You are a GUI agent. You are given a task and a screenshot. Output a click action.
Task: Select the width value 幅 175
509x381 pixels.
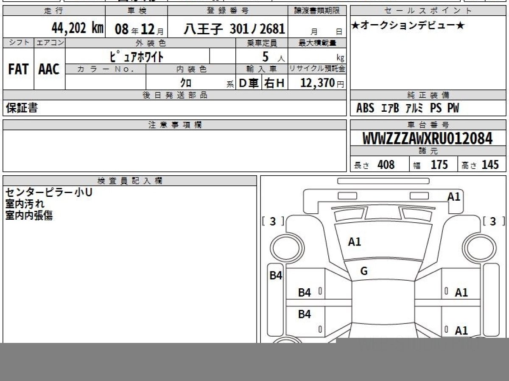[431, 165]
